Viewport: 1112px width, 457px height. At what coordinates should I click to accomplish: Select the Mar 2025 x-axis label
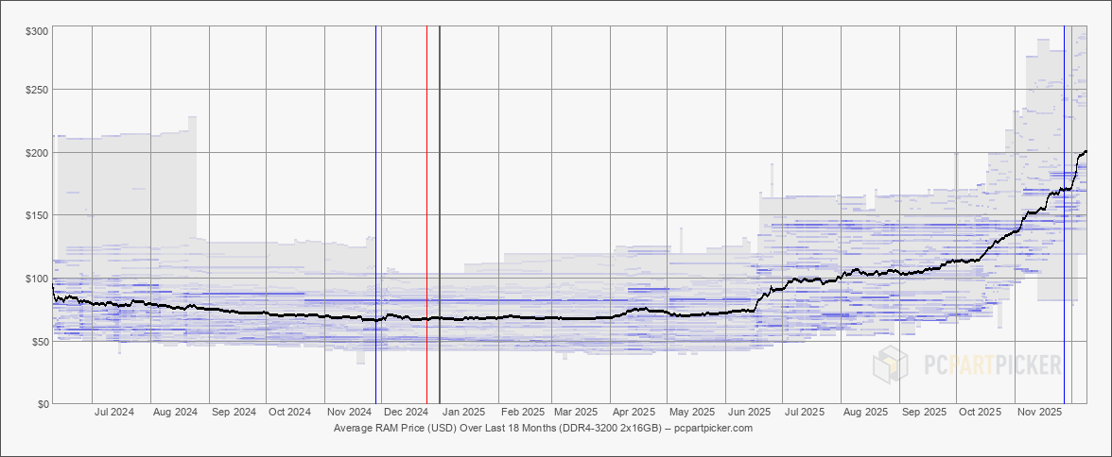coord(575,413)
